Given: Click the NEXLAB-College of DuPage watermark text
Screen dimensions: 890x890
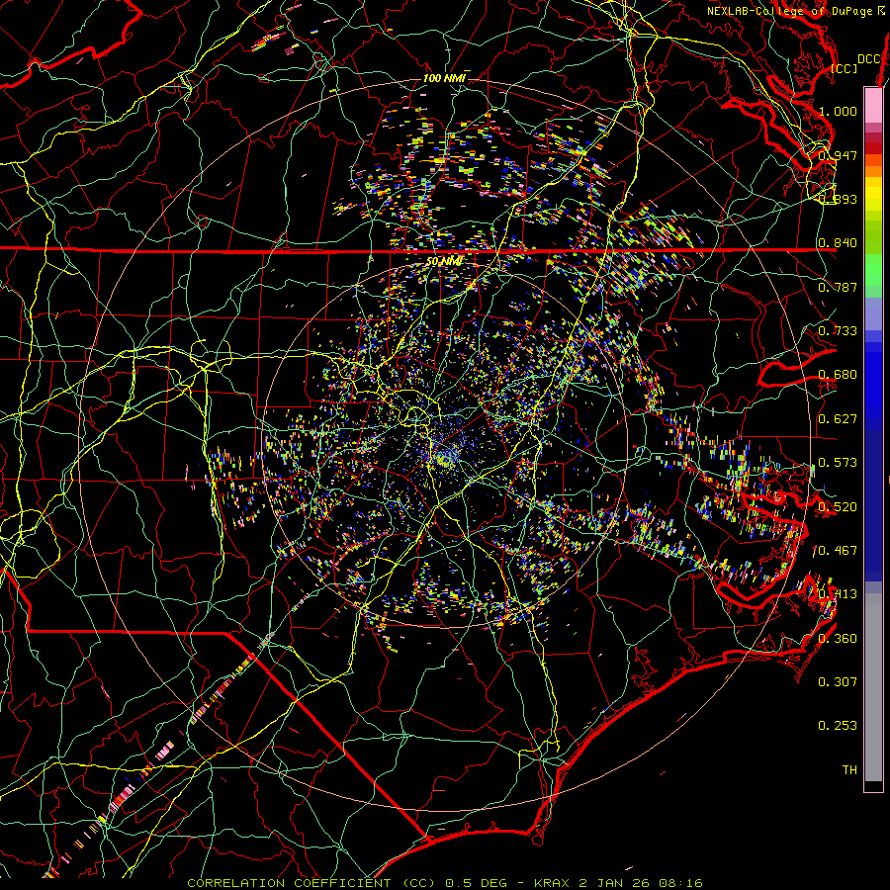Looking at the screenshot, I should pyautogui.click(x=796, y=11).
